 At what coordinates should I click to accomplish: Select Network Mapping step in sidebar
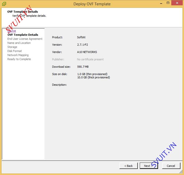[18, 55]
